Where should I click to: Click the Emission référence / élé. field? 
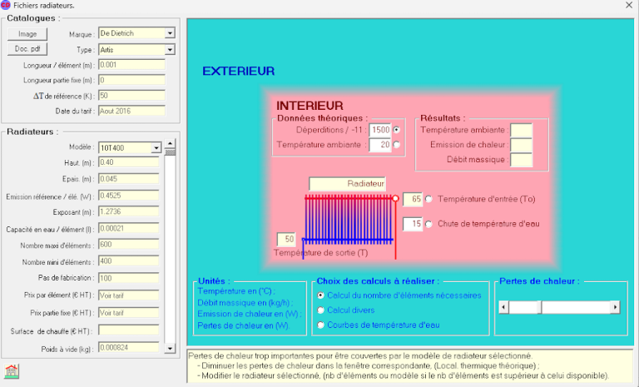click(x=129, y=196)
